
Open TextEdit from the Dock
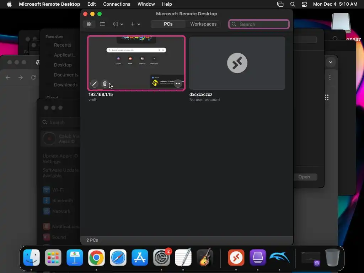coord(183,257)
